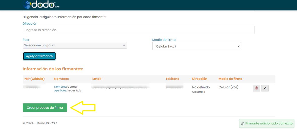Click the Colombia country text
Image resolution: width=297 pixels, height=130 pixels.
click(199, 92)
